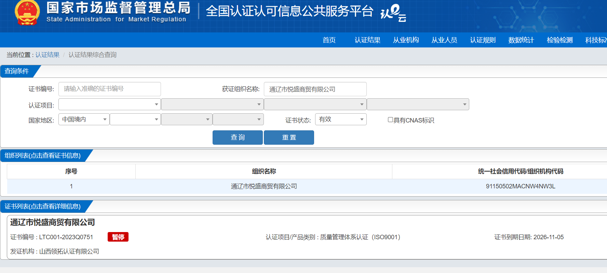Click the red 暂停 status badge
Viewport: 607px width, 273px height.
coord(118,237)
